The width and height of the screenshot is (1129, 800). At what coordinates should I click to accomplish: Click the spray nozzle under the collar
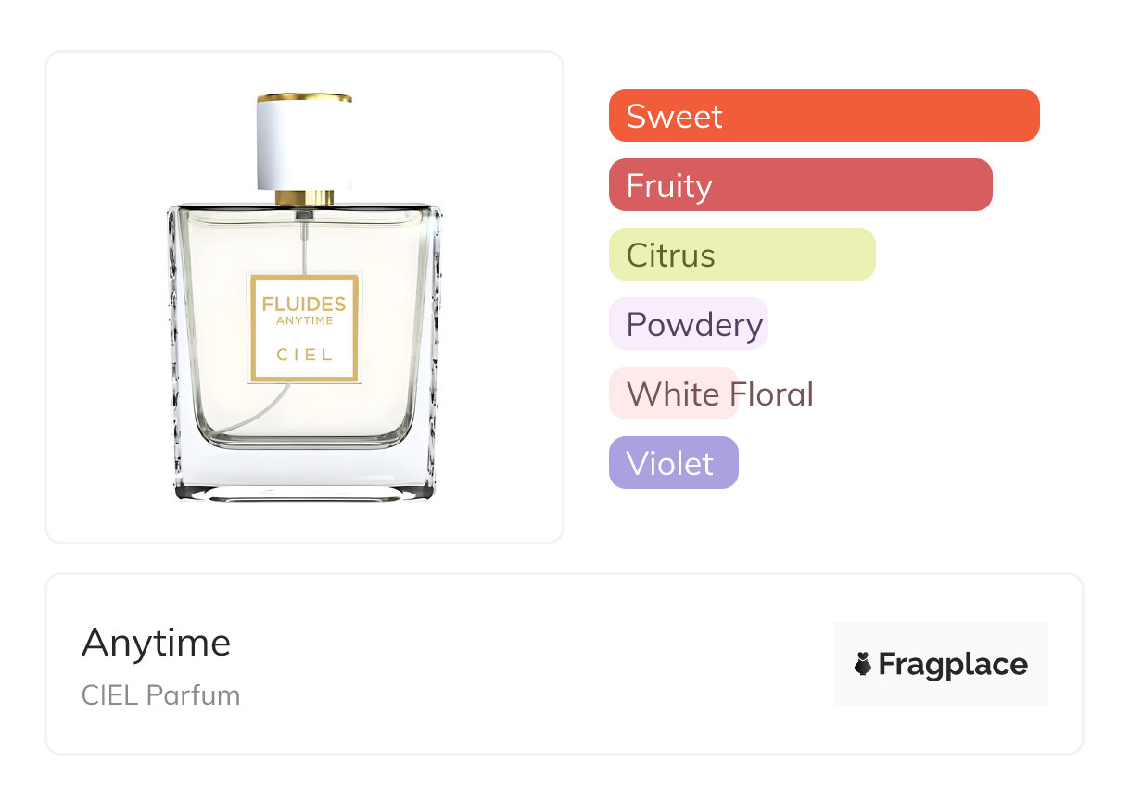pyautogui.click(x=304, y=215)
